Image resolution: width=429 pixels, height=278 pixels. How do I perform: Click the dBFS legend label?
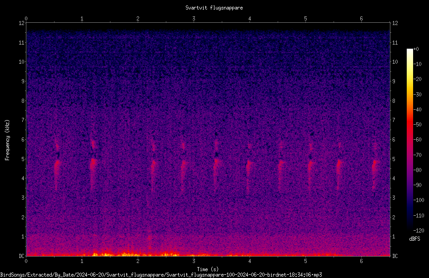click(414, 239)
